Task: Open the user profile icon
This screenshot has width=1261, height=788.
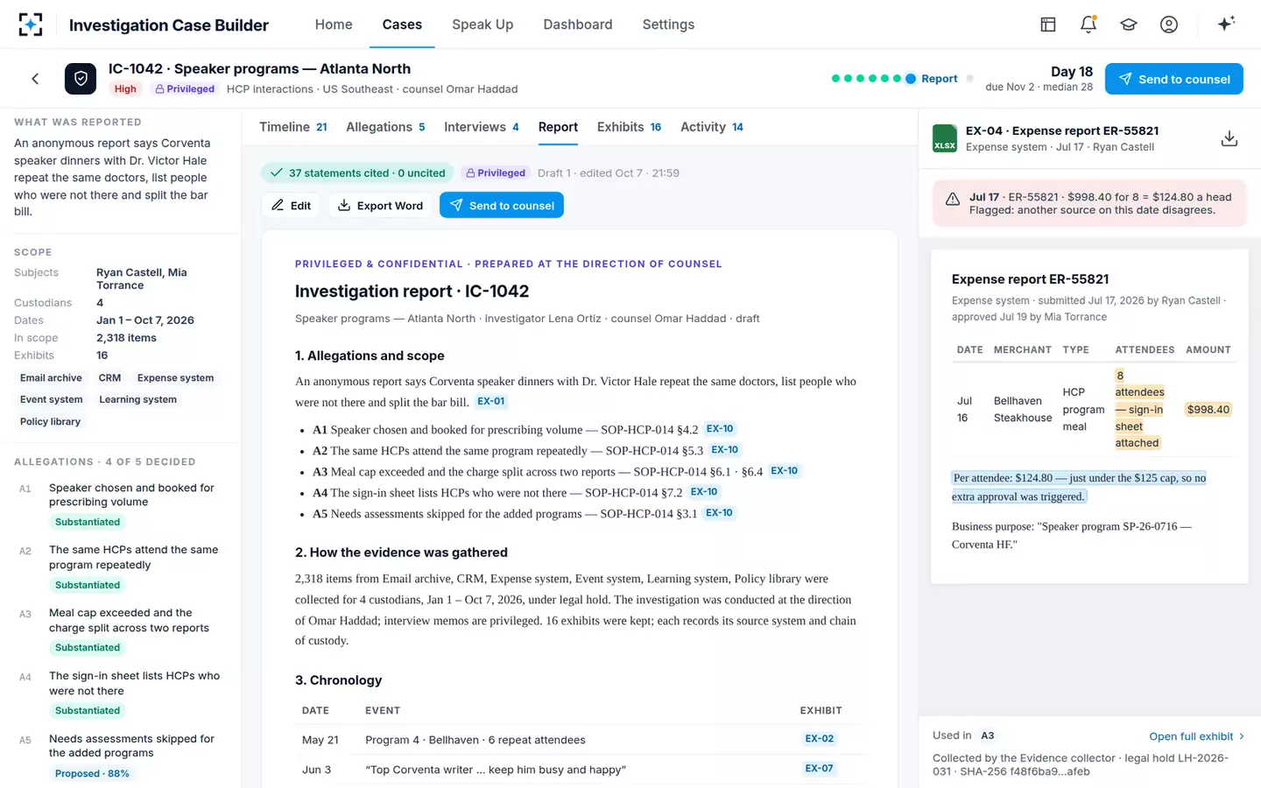Action: pyautogui.click(x=1169, y=25)
